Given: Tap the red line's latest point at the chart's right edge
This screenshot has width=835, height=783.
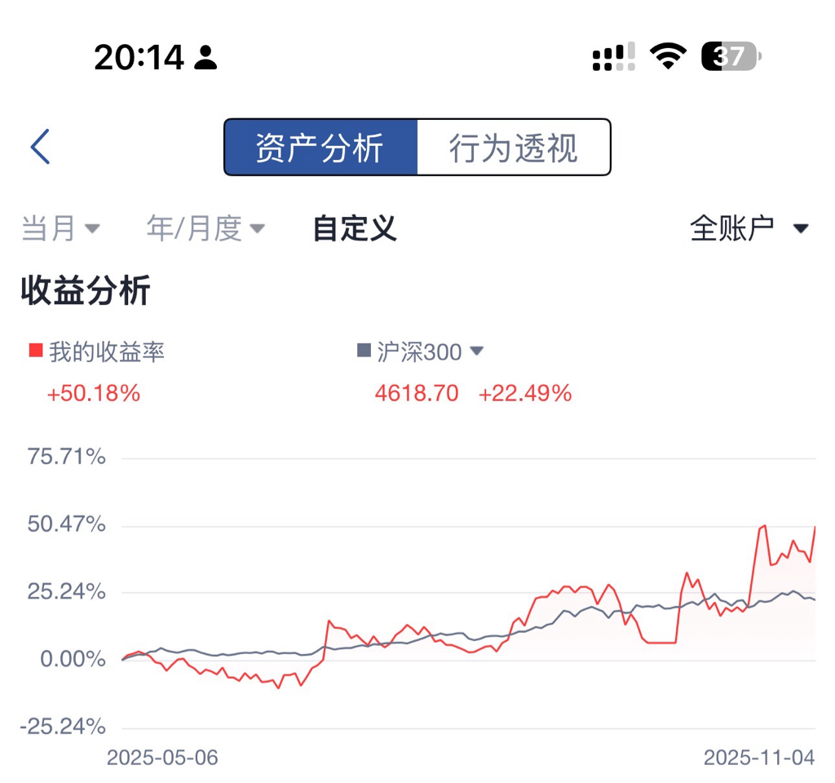Looking at the screenshot, I should (x=815, y=527).
